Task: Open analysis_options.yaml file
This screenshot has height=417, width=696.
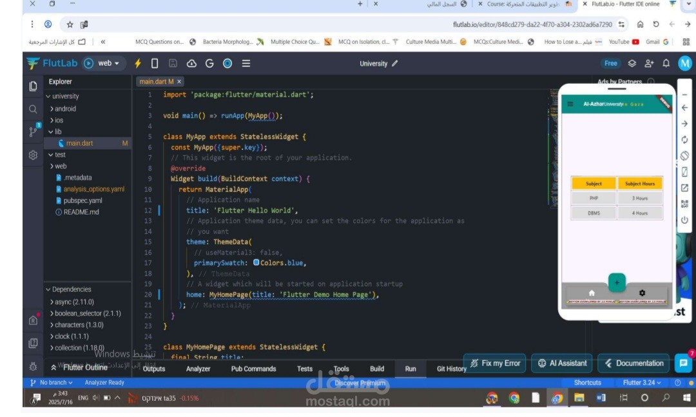Action: tap(90, 189)
